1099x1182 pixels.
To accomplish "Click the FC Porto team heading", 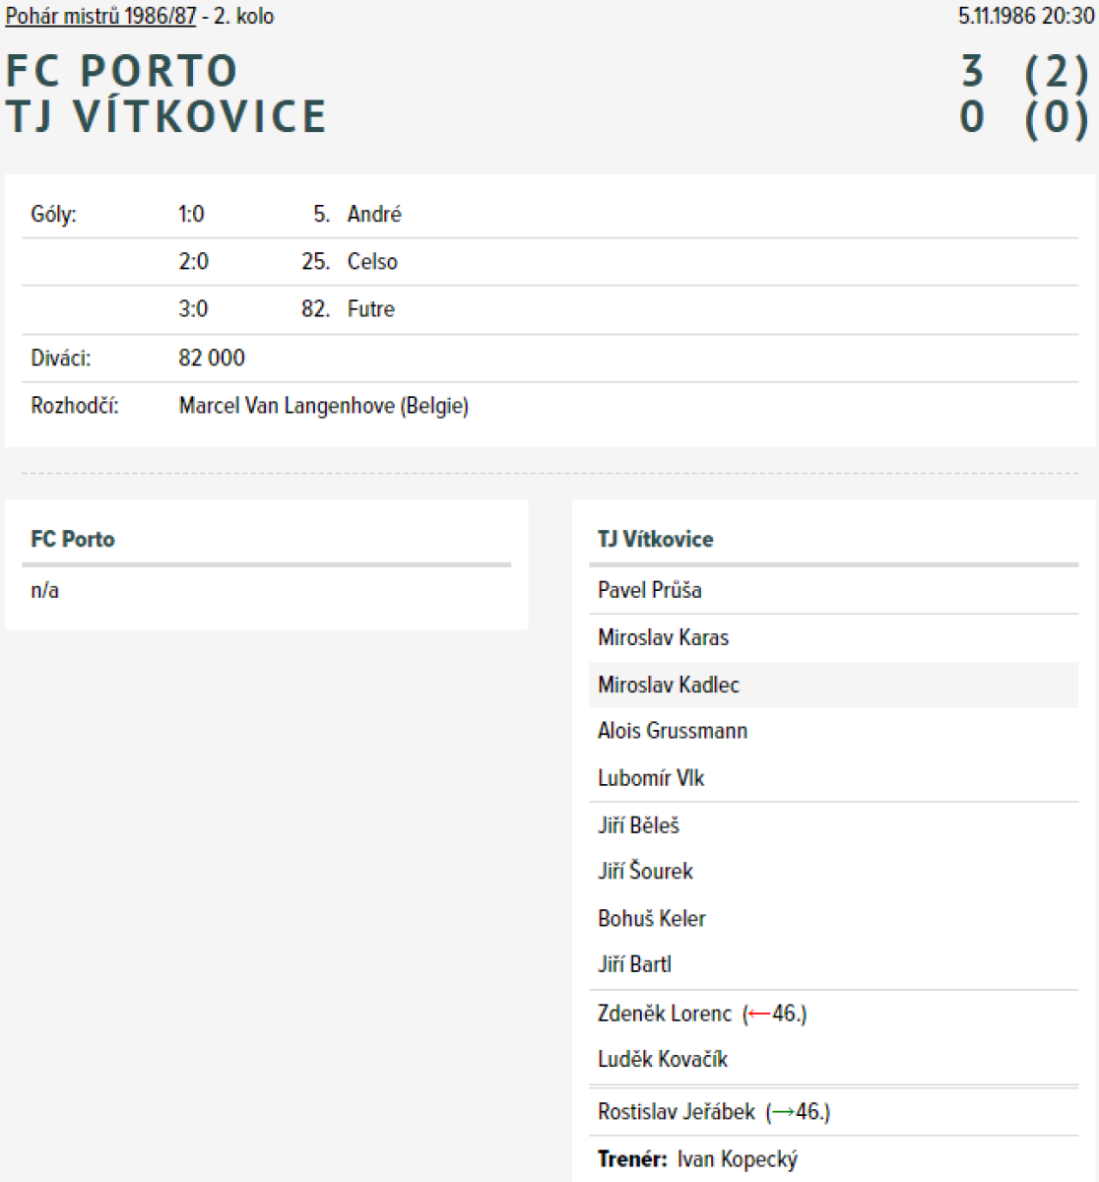I will coord(73,540).
